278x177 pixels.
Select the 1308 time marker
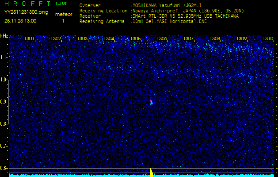(215, 39)
